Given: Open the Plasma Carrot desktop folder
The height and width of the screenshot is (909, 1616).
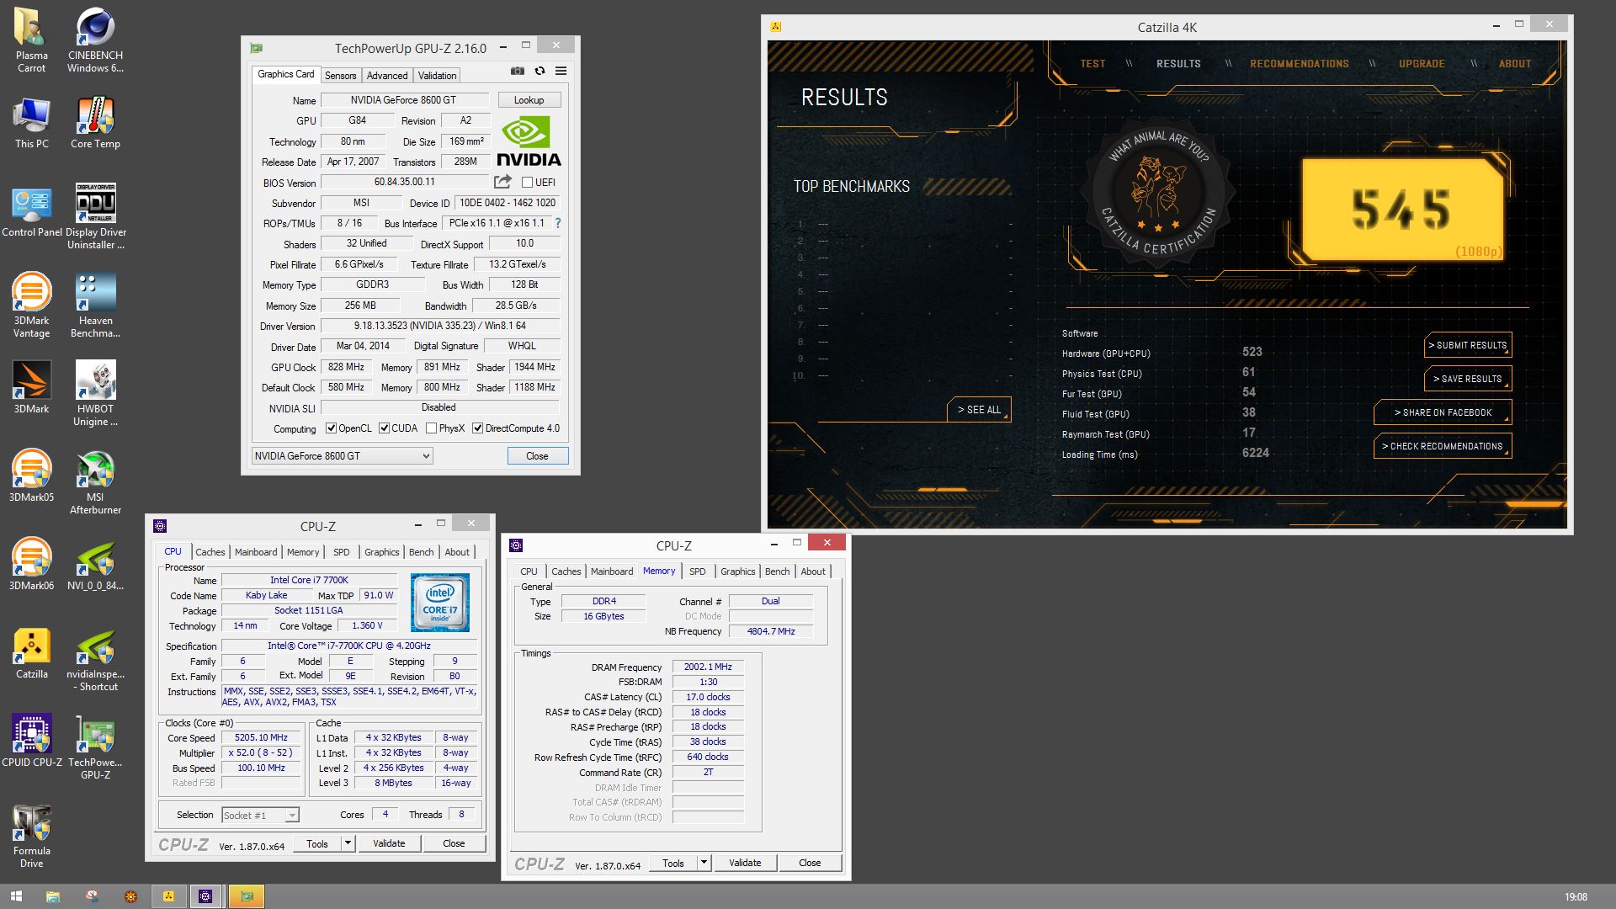Looking at the screenshot, I should click(31, 40).
